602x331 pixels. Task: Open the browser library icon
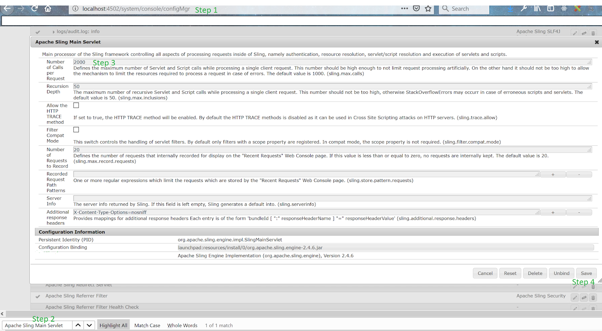(537, 9)
